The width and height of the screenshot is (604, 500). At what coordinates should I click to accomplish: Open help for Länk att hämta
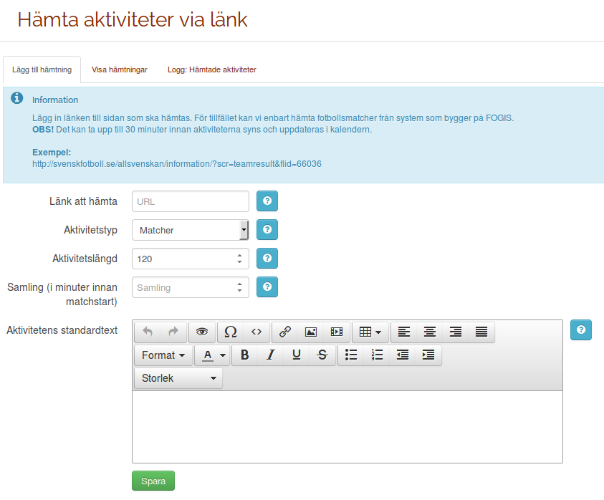(x=267, y=201)
